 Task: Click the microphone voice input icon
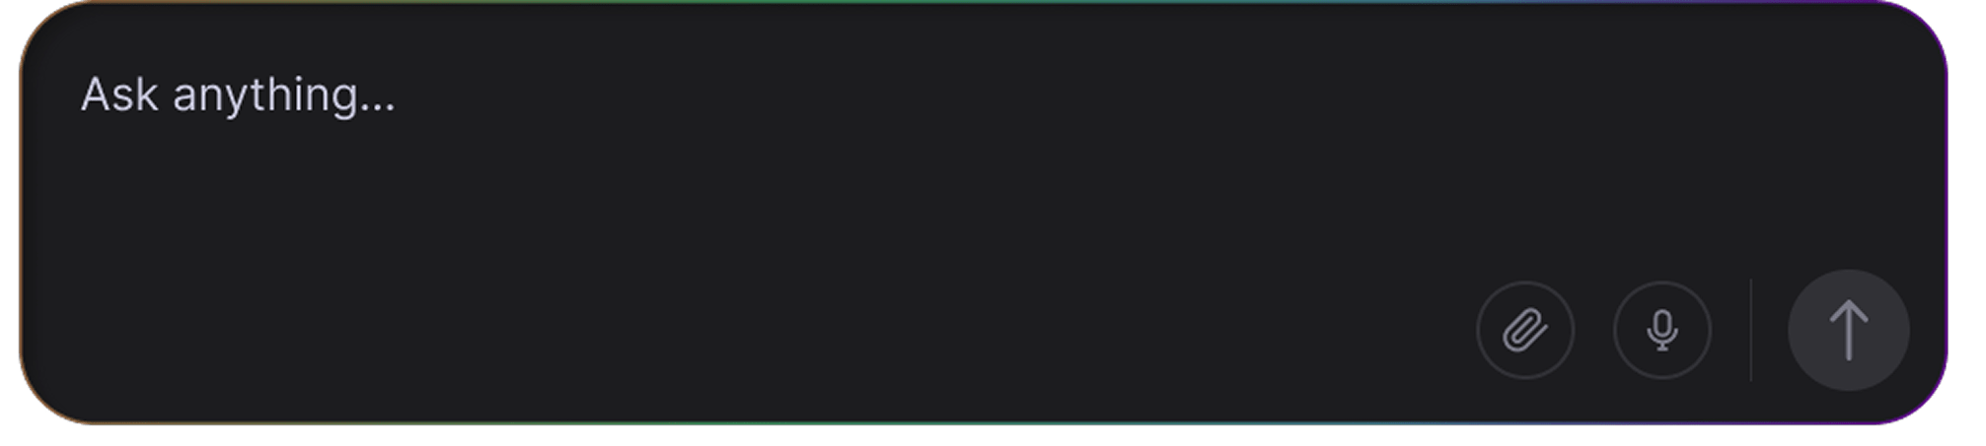tap(1661, 330)
